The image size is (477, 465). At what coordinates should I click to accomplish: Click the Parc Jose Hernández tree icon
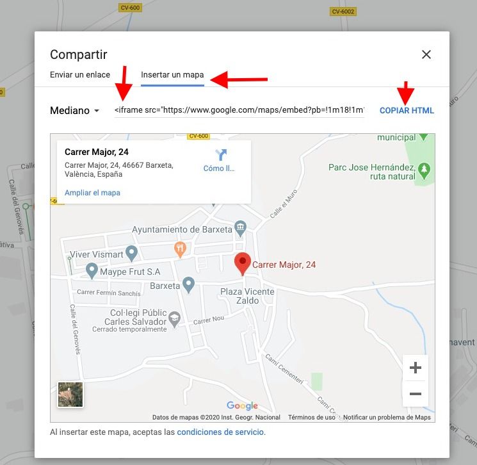(424, 170)
